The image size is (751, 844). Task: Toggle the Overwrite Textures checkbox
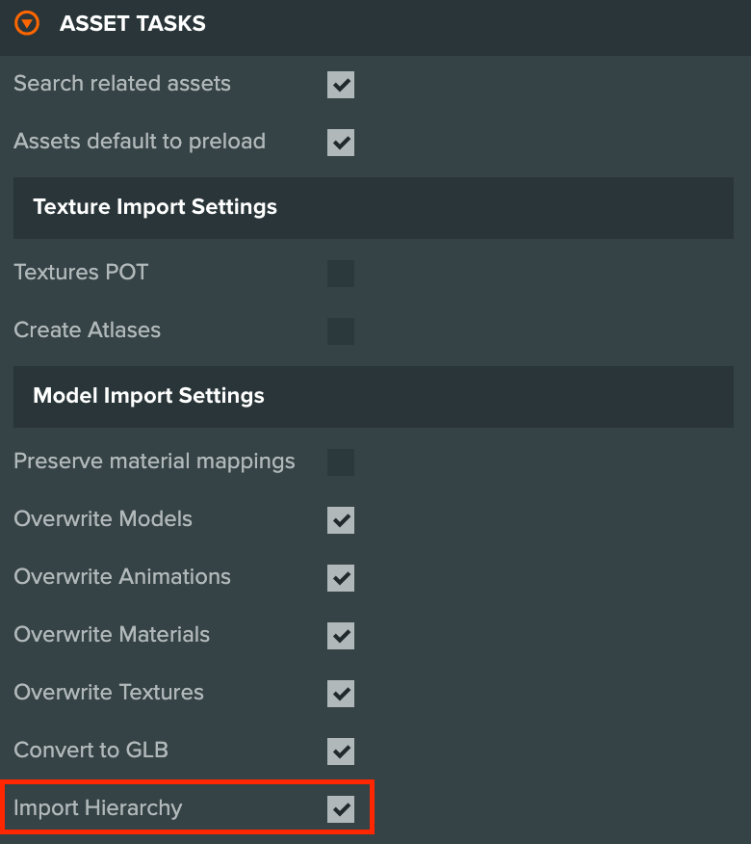coord(341,694)
